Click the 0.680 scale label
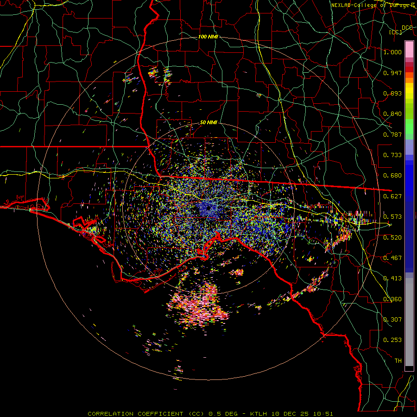This screenshot has width=417, height=417. click(x=392, y=176)
